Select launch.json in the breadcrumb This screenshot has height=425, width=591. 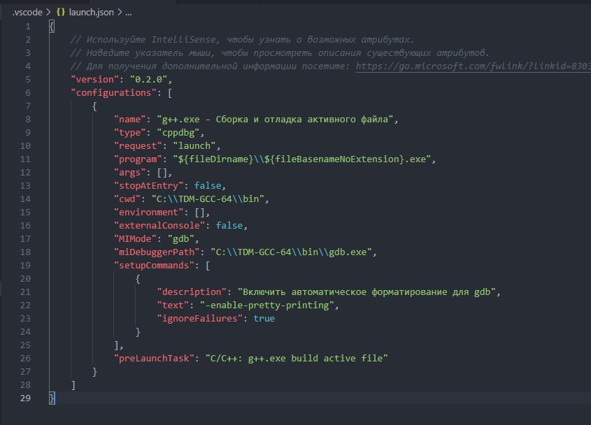(91, 12)
